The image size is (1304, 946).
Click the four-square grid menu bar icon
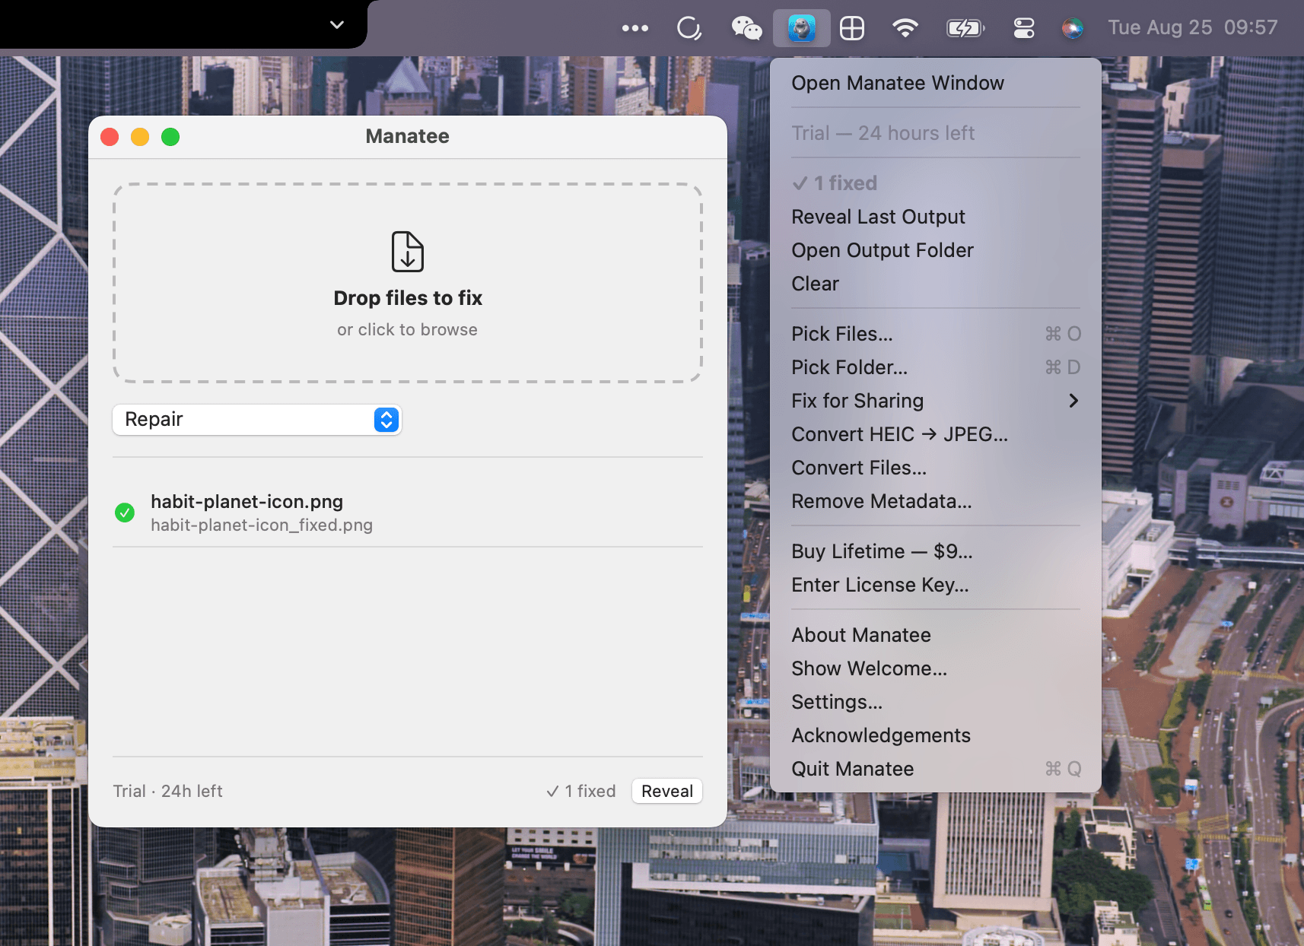click(x=851, y=28)
